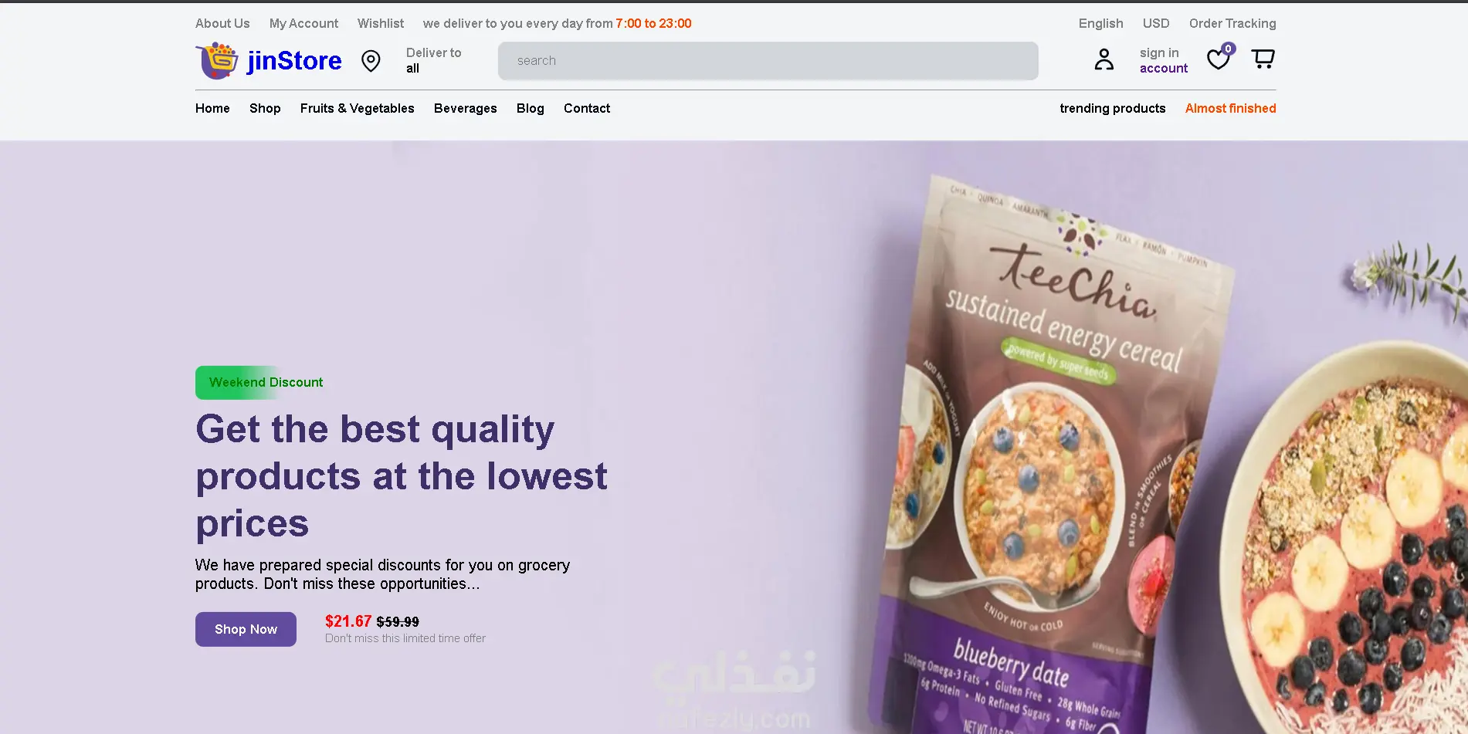Open the About Us link

point(222,23)
